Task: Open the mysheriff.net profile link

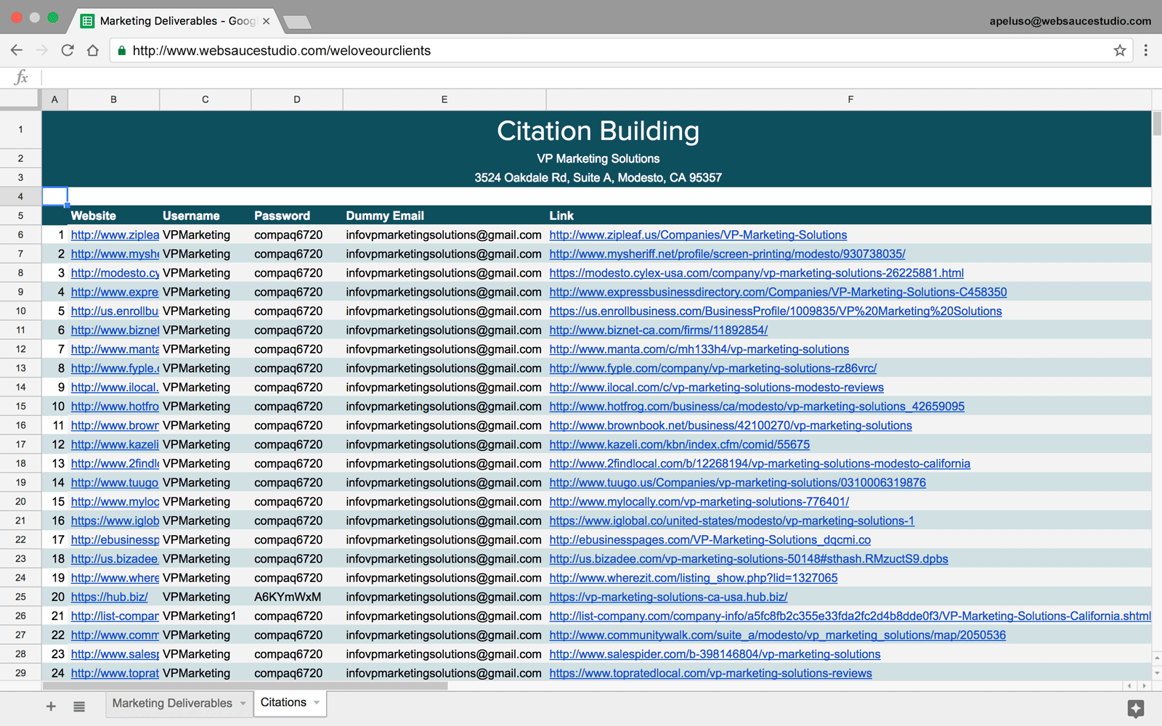Action: 727,253
